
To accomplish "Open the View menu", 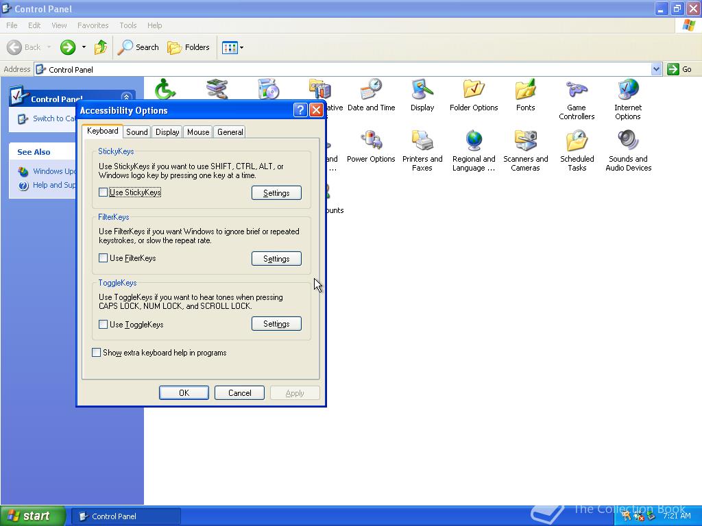I will coord(59,25).
